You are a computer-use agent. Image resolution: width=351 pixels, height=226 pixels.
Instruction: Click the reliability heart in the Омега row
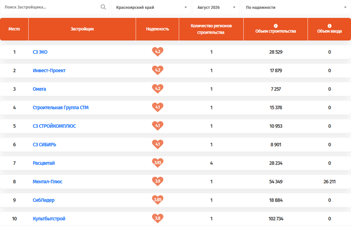pos(158,89)
